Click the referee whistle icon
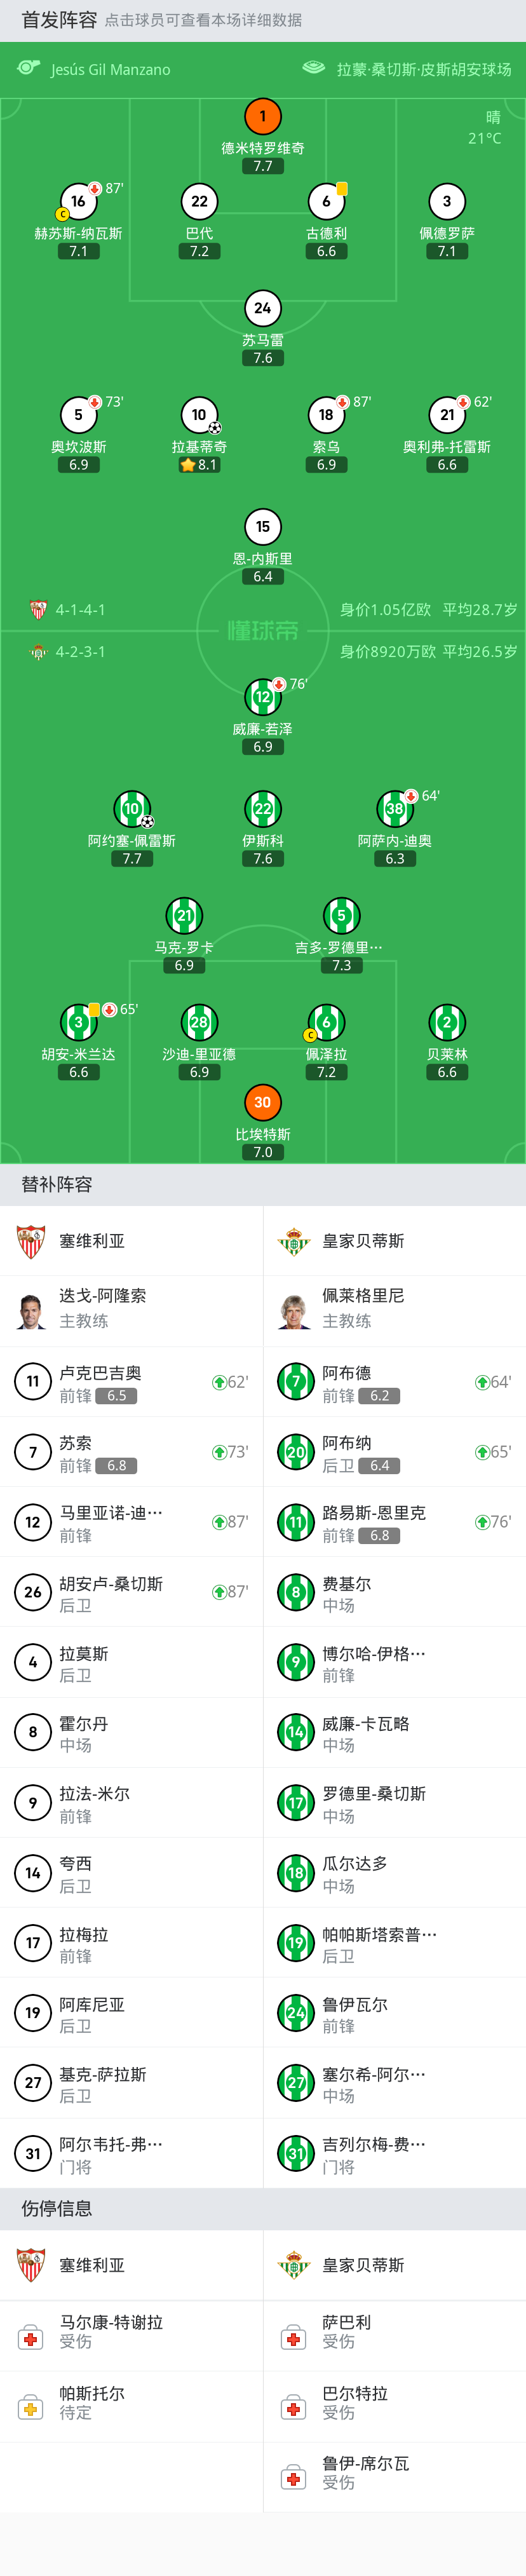Viewport: 526px width, 2576px height. 29,68
